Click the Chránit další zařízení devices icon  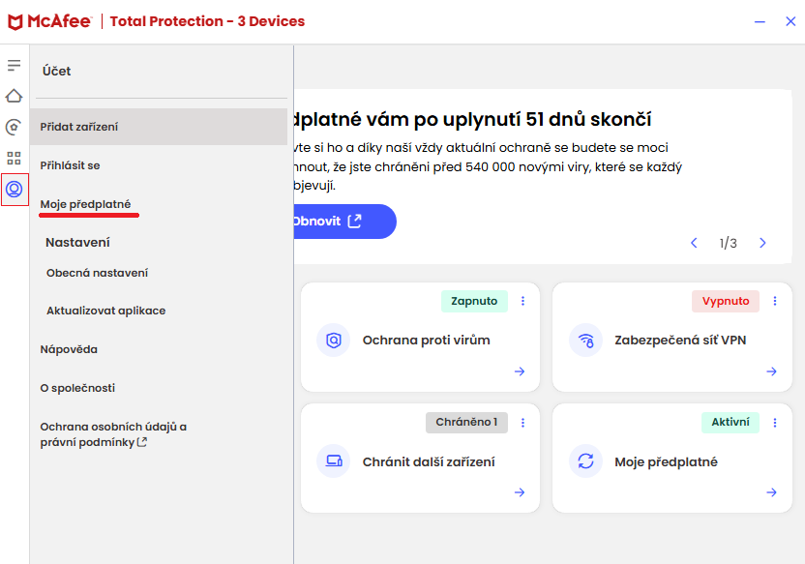pyautogui.click(x=333, y=460)
